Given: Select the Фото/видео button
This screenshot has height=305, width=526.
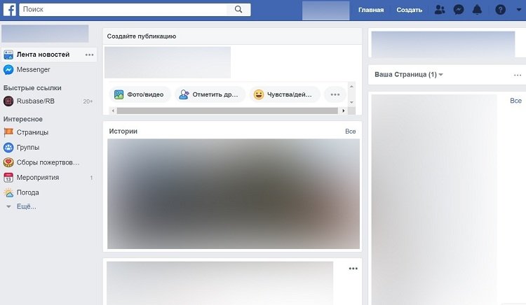Looking at the screenshot, I should pos(140,94).
